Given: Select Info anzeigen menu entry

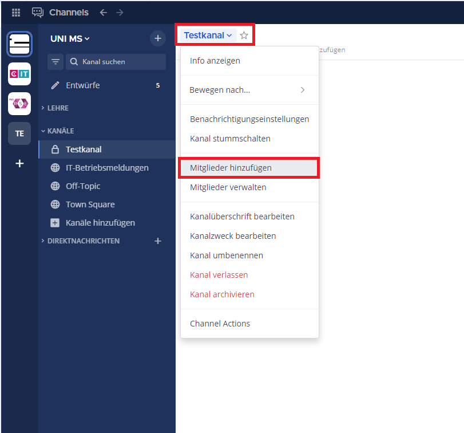Looking at the screenshot, I should 215,61.
